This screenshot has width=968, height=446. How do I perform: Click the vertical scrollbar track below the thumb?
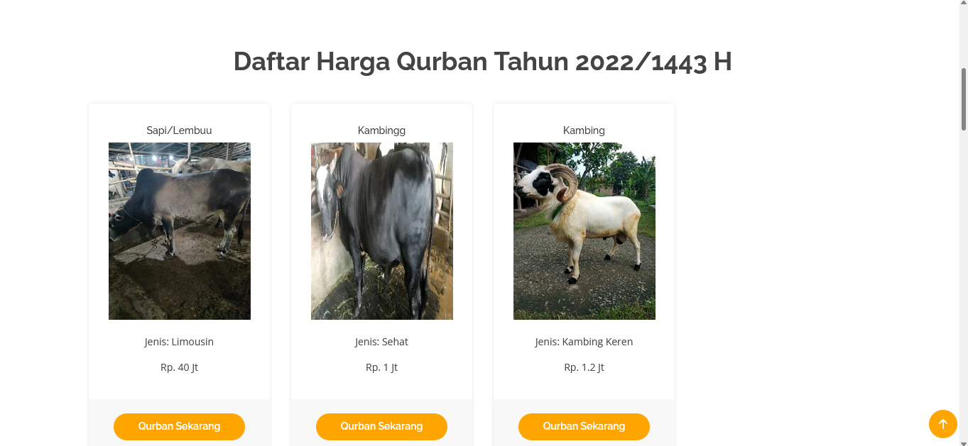pyautogui.click(x=964, y=284)
